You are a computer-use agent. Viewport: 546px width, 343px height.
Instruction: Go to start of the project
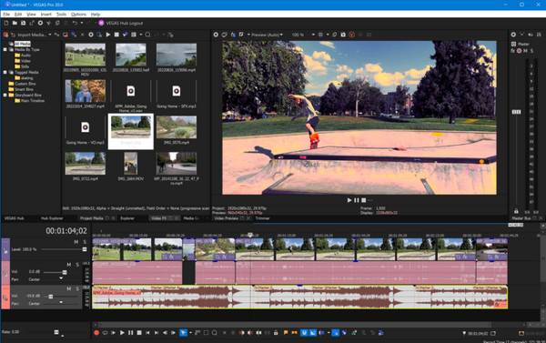pos(147,333)
